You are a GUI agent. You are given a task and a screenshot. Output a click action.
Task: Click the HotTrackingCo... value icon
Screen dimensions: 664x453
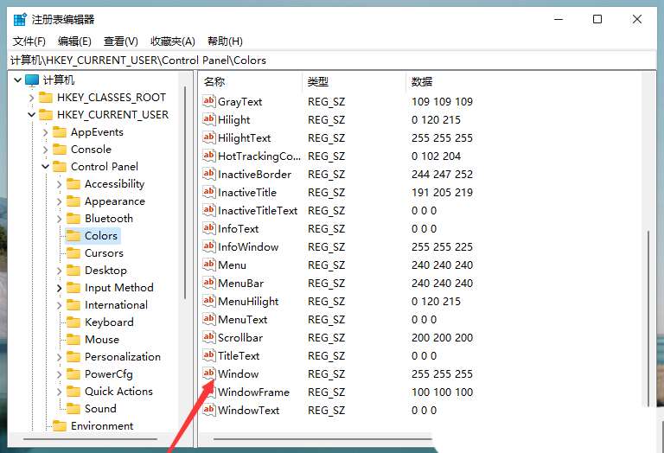pos(208,156)
